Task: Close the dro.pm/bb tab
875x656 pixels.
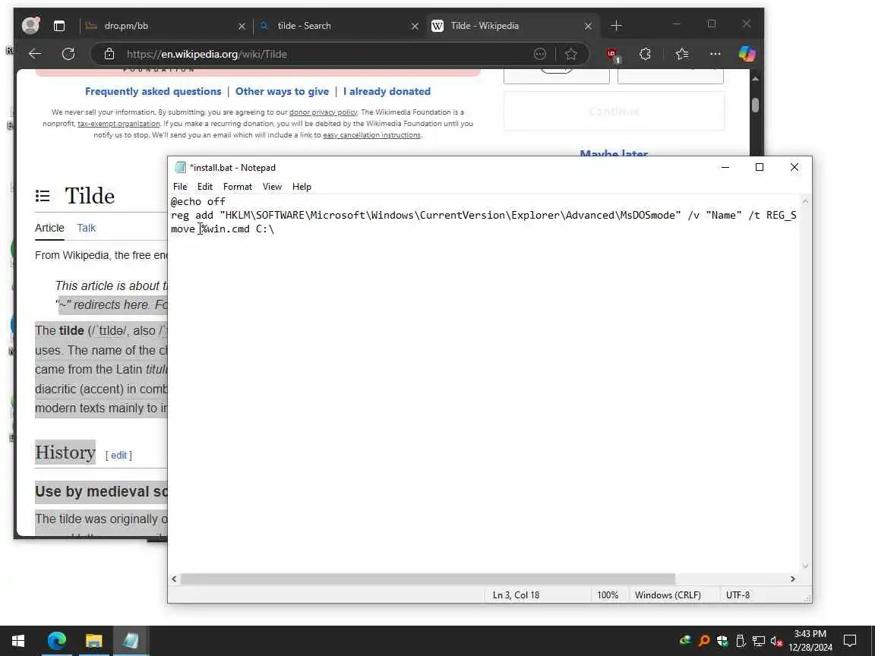Action: point(242,27)
